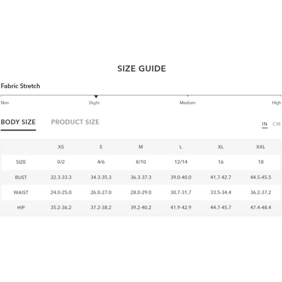Click the XS column header

(x=61, y=147)
